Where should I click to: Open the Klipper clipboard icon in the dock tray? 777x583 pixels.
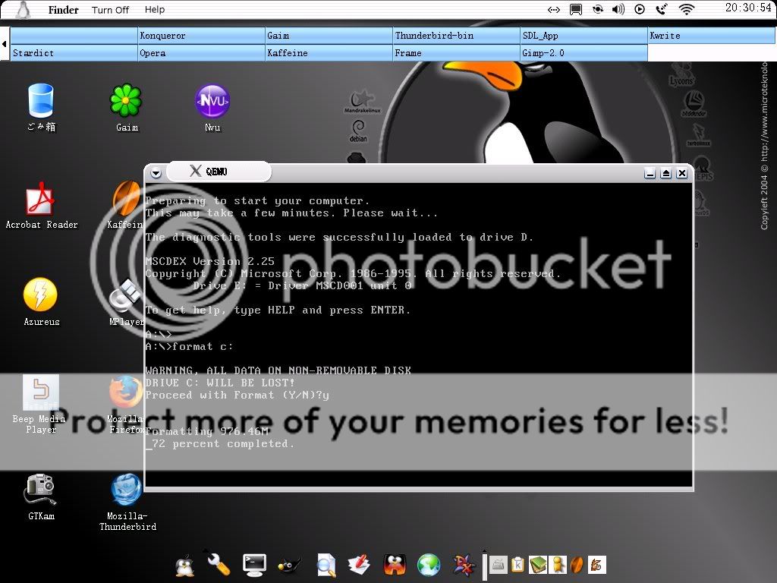(x=517, y=565)
